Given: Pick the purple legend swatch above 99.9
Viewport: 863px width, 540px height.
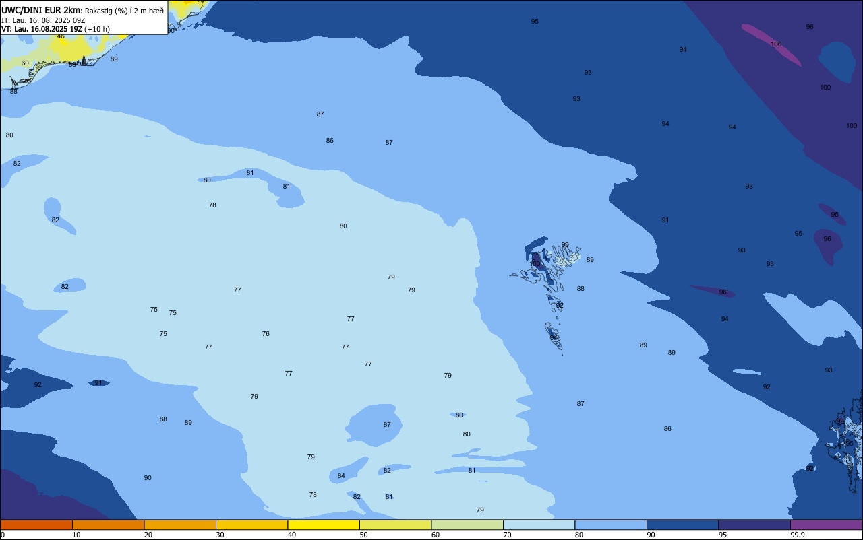Looking at the screenshot, I should (x=826, y=525).
